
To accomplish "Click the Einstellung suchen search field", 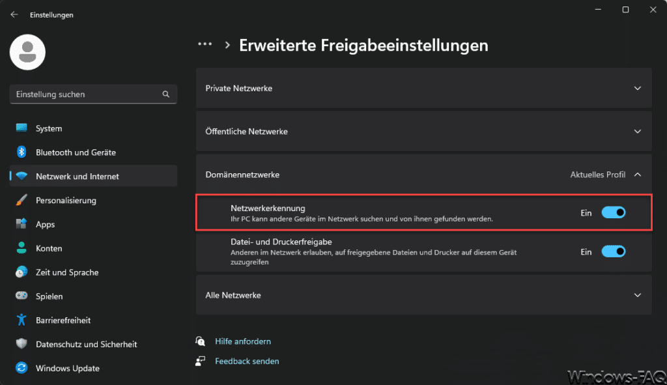I will [93, 94].
